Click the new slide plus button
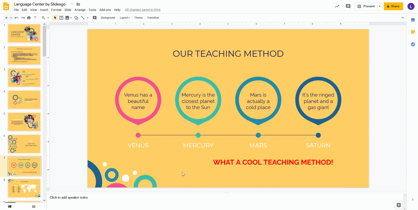418x210 pixels. tap(6, 18)
